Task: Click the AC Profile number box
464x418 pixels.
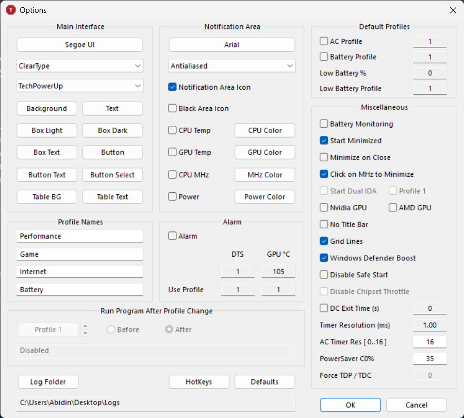Action: pos(429,41)
